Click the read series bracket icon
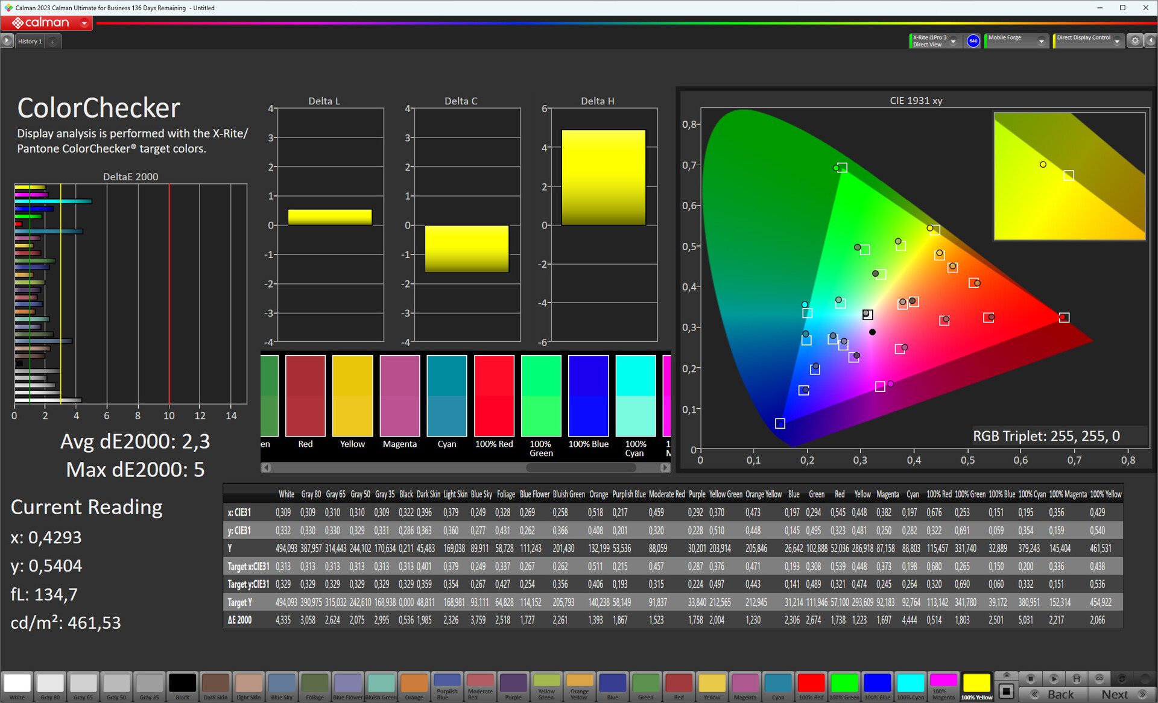Viewport: 1158px width, 703px height. [x=1077, y=678]
